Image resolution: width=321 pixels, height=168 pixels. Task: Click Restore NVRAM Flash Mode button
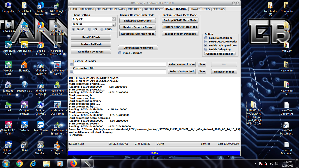137,34
